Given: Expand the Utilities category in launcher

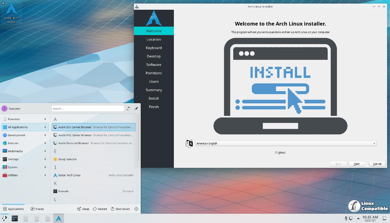Looking at the screenshot, I should click(x=24, y=175).
